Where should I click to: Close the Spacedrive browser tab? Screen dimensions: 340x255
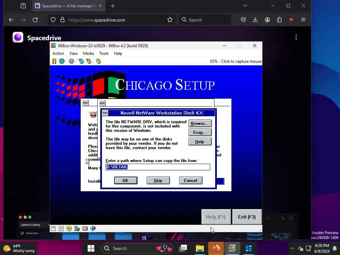(100, 6)
